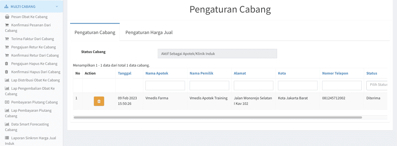Focus the Nama Apotek filter field

pyautogui.click(x=165, y=85)
